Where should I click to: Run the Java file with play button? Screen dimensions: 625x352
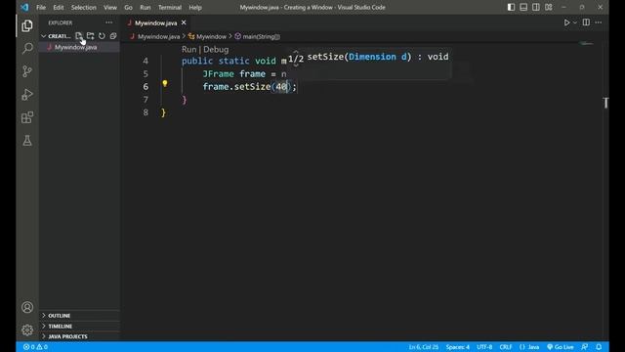pos(566,22)
